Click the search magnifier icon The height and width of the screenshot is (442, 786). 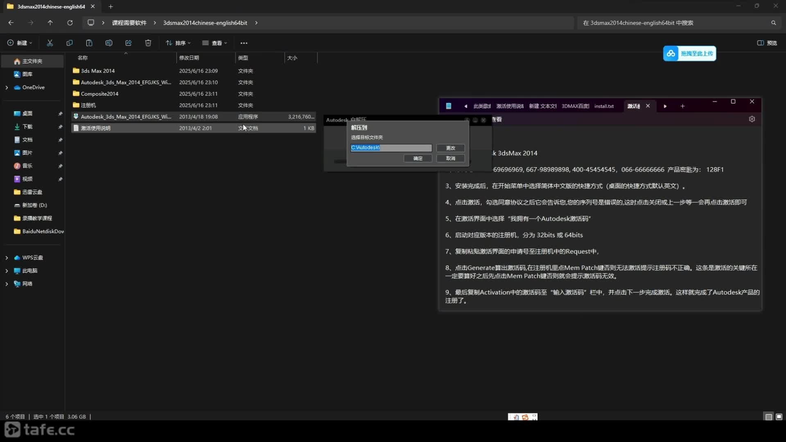tap(773, 23)
